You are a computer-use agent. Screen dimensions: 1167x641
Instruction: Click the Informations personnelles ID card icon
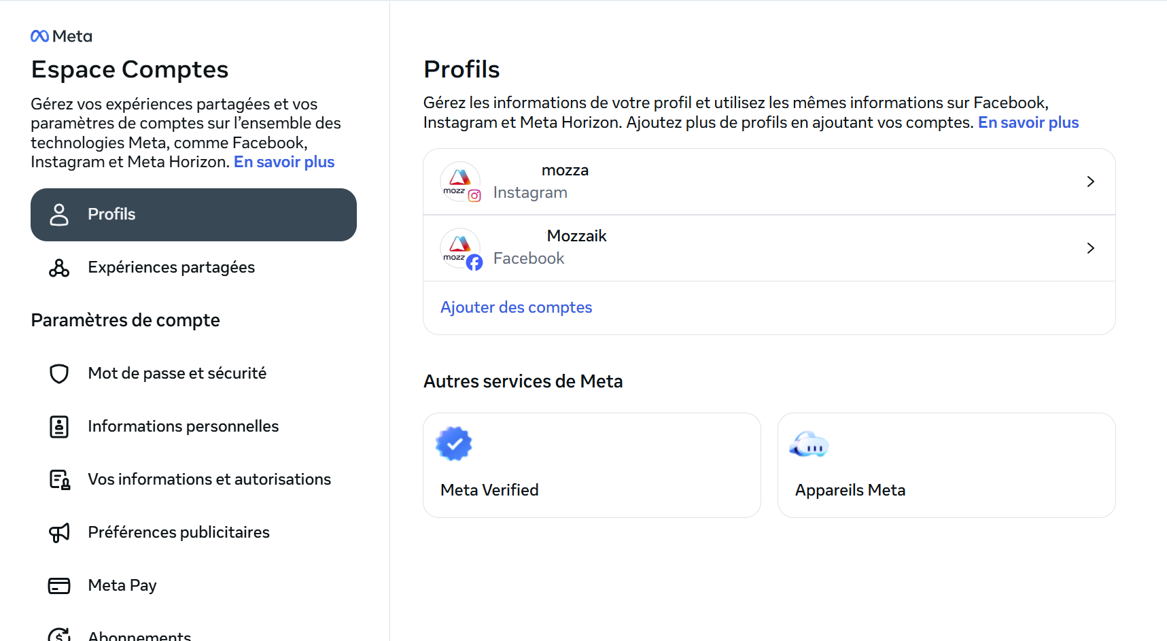(x=59, y=427)
